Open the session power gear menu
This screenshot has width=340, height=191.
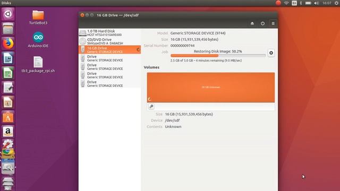[x=336, y=3]
